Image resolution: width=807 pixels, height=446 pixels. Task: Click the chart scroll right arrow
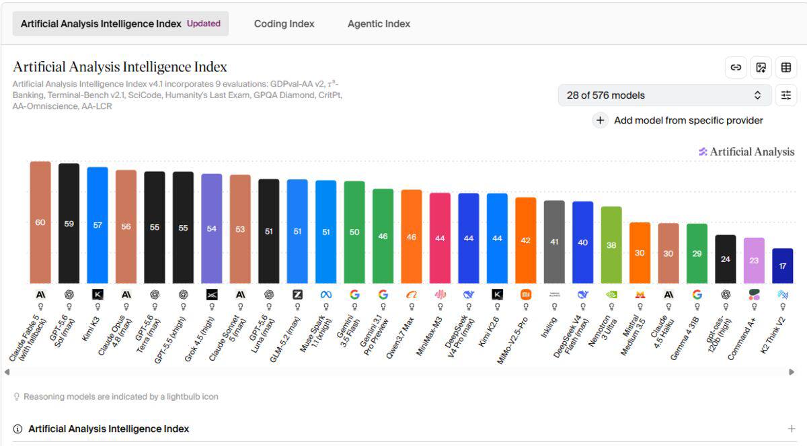tap(792, 371)
